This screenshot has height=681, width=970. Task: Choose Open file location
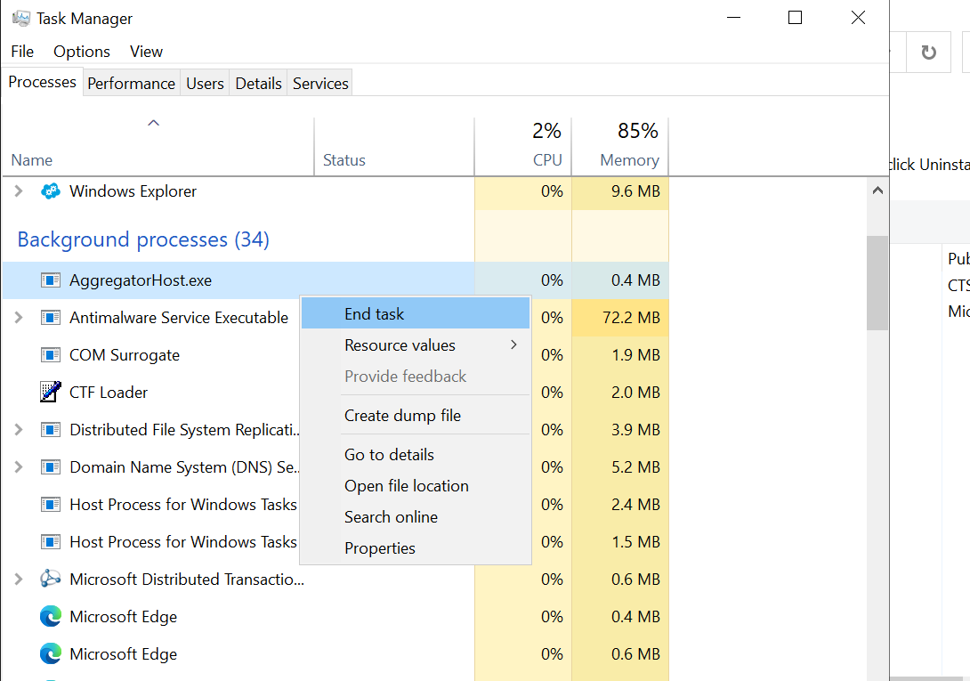pos(416,486)
